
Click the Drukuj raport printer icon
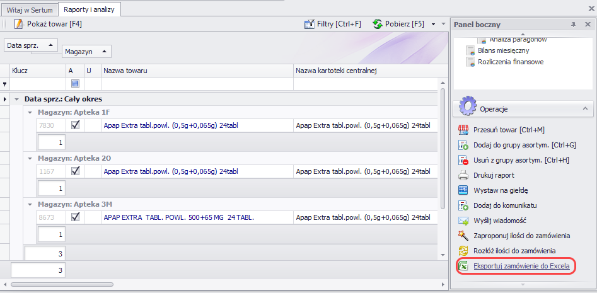(463, 175)
